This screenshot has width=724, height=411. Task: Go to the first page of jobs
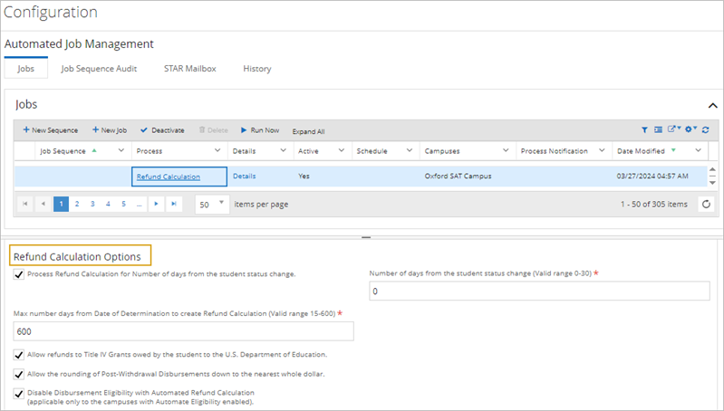point(25,204)
